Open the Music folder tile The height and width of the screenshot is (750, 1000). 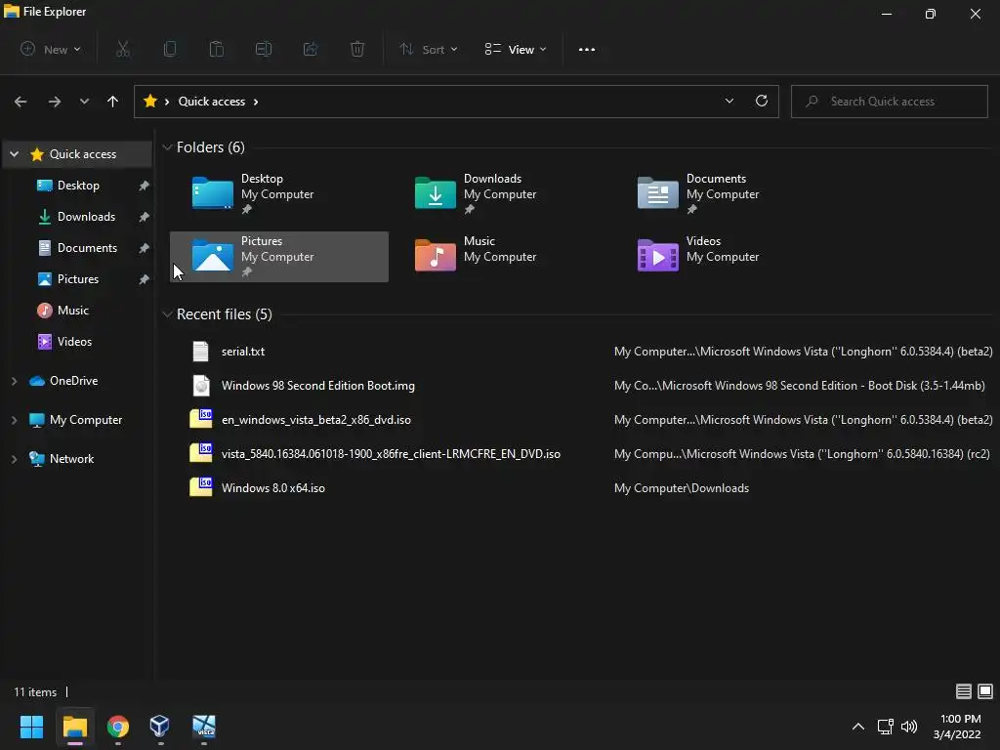click(x=501, y=257)
